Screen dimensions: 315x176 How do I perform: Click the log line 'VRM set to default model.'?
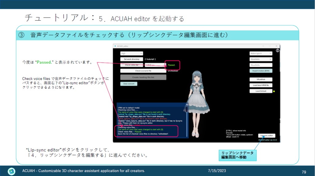(129, 108)
